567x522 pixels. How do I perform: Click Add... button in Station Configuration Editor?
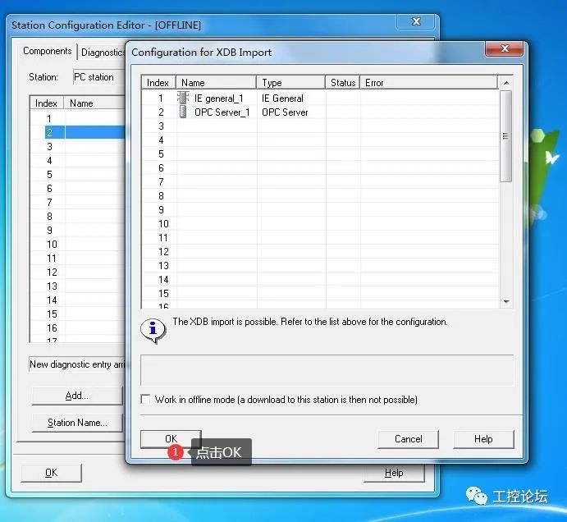(77, 396)
